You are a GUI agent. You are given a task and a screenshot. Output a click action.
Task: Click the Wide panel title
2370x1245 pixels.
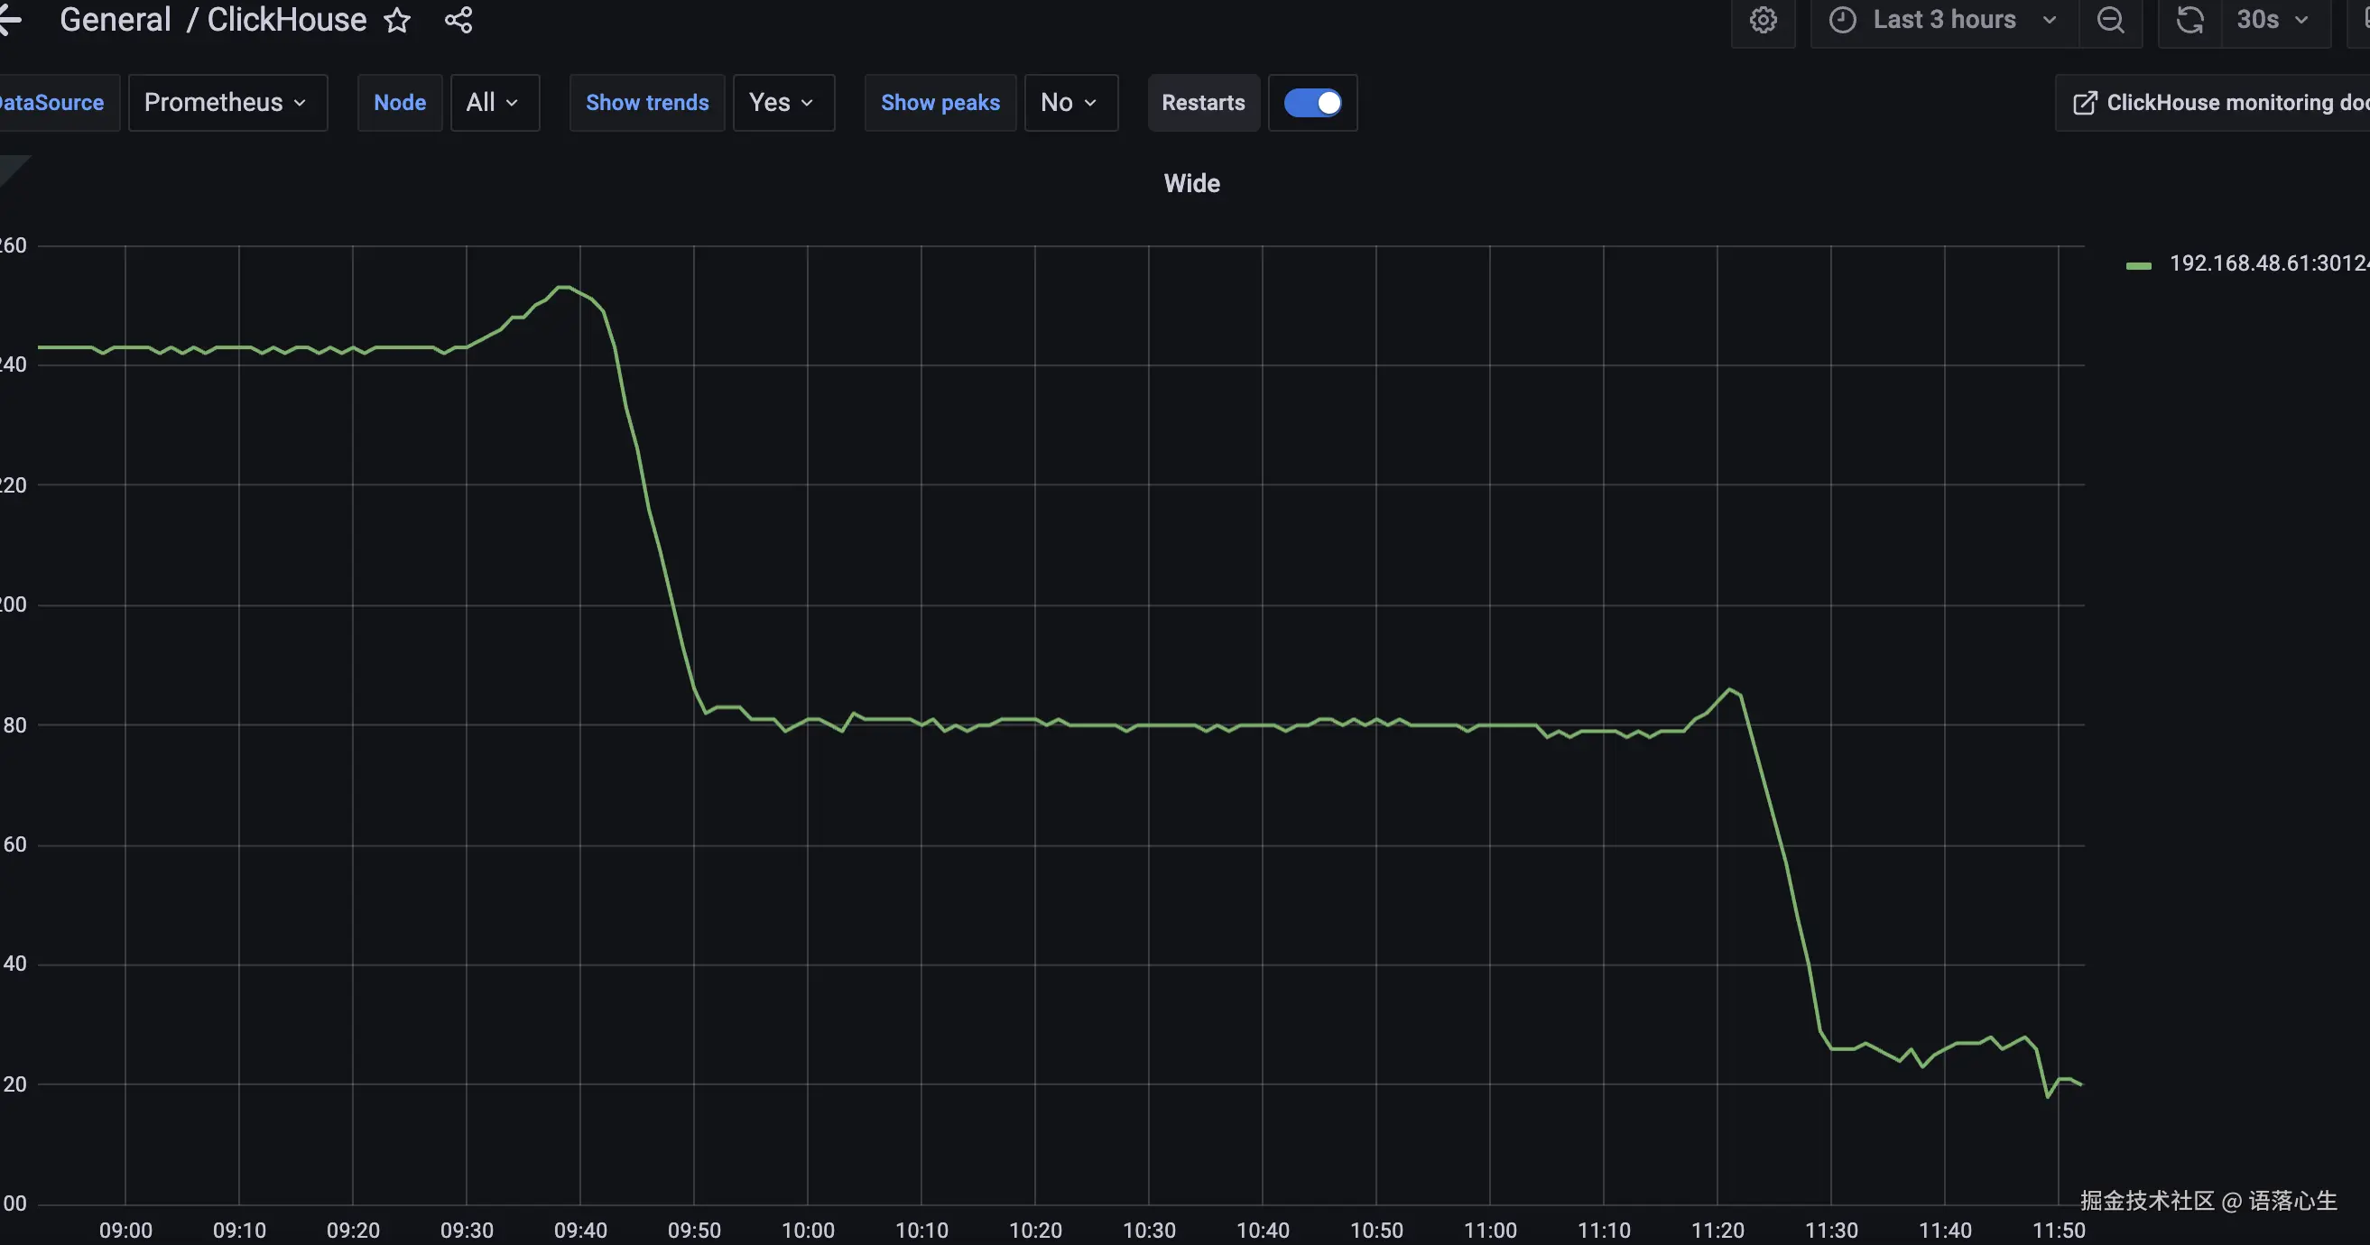(1191, 184)
